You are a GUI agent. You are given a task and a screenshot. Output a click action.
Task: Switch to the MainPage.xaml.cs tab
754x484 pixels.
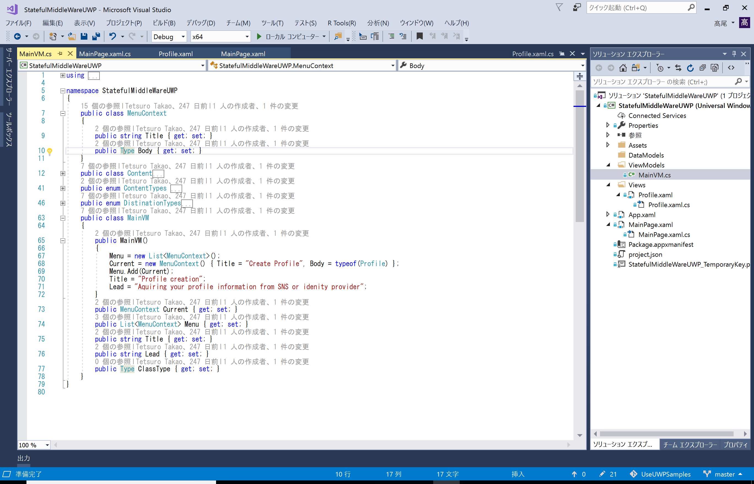105,54
